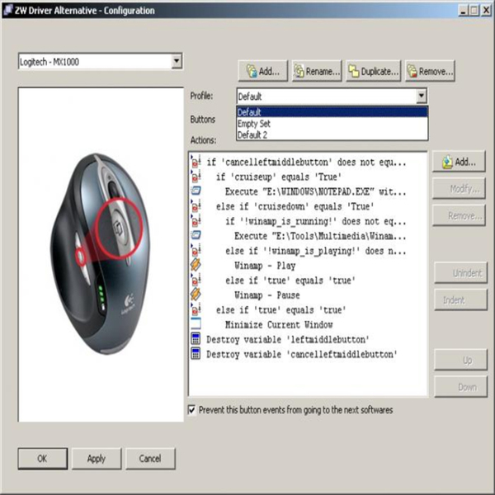Select the 'Winamp - Pause' action text

(x=267, y=295)
